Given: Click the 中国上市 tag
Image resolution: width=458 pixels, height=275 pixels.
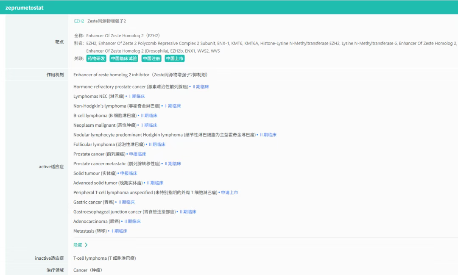Looking at the screenshot, I should coord(175,58).
